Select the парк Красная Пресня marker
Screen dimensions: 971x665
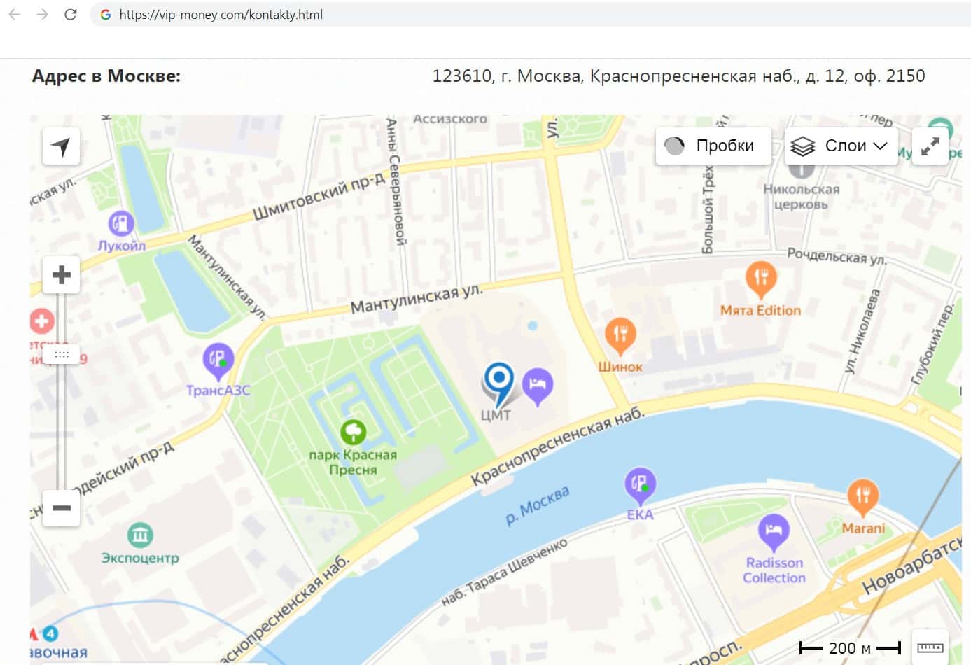tap(353, 433)
